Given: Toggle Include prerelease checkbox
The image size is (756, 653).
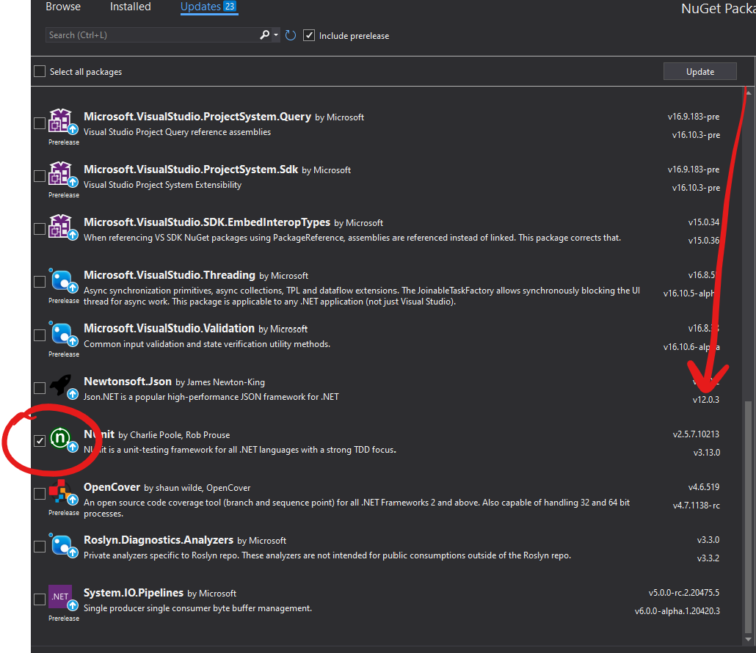Looking at the screenshot, I should tap(308, 35).
